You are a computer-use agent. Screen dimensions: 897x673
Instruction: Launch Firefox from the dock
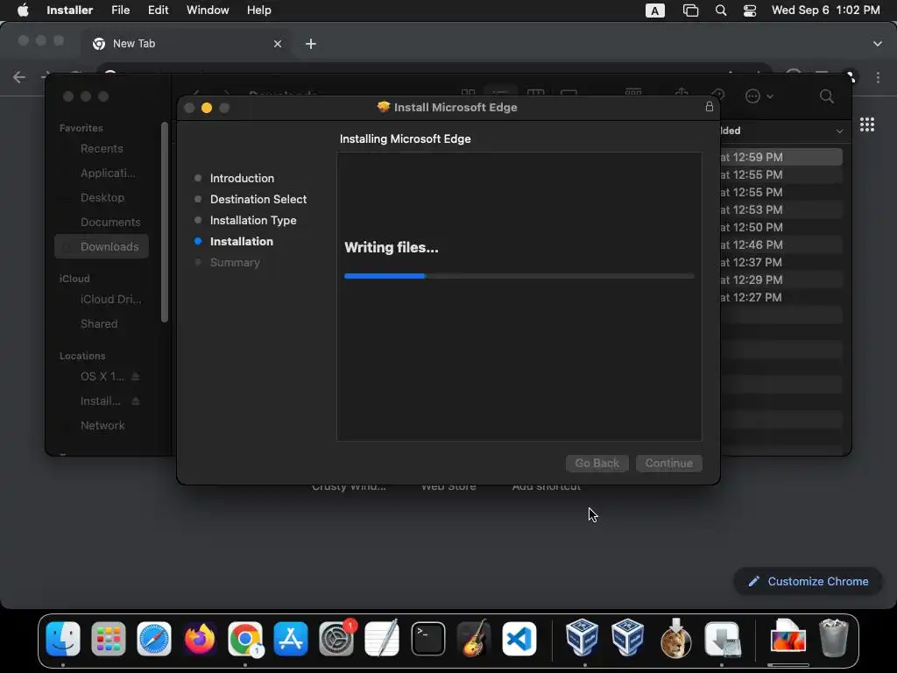point(200,639)
